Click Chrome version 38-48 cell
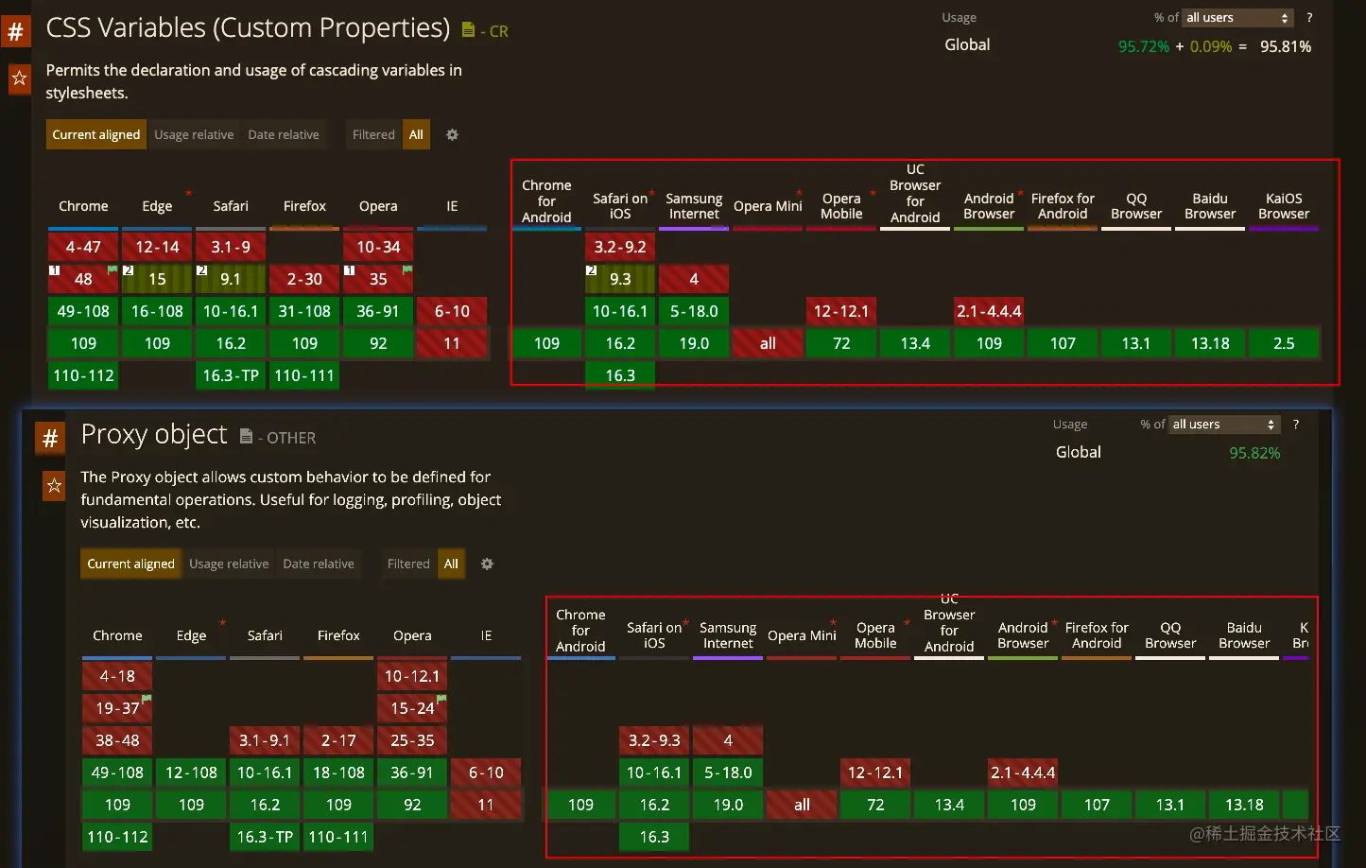This screenshot has width=1366, height=868. point(117,740)
